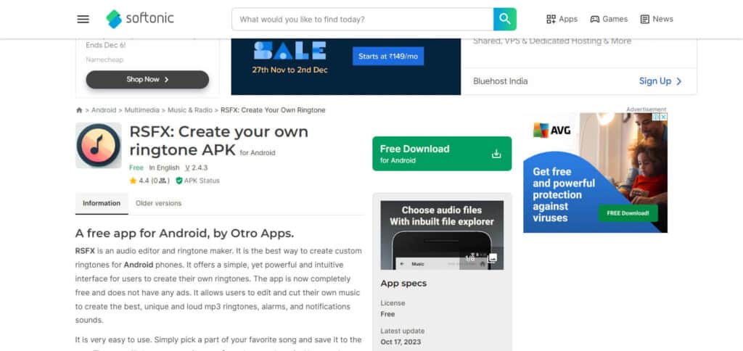Screen dimensions: 743x351
Task: Click FREE Download! in AVG ad
Action: coord(628,213)
